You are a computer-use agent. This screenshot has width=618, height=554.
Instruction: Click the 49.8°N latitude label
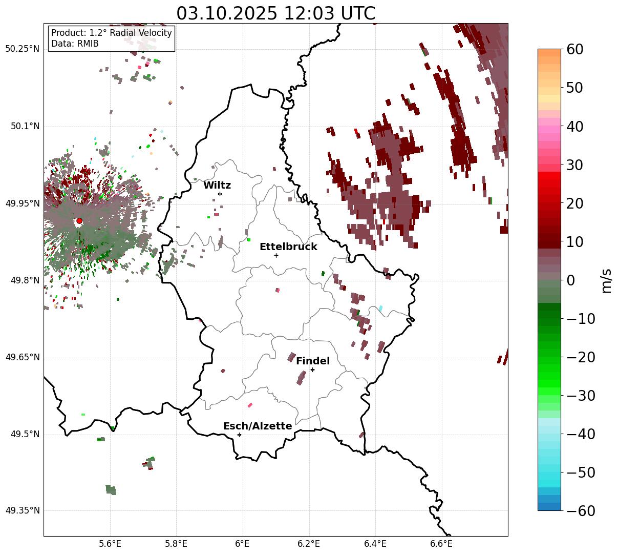(25, 280)
